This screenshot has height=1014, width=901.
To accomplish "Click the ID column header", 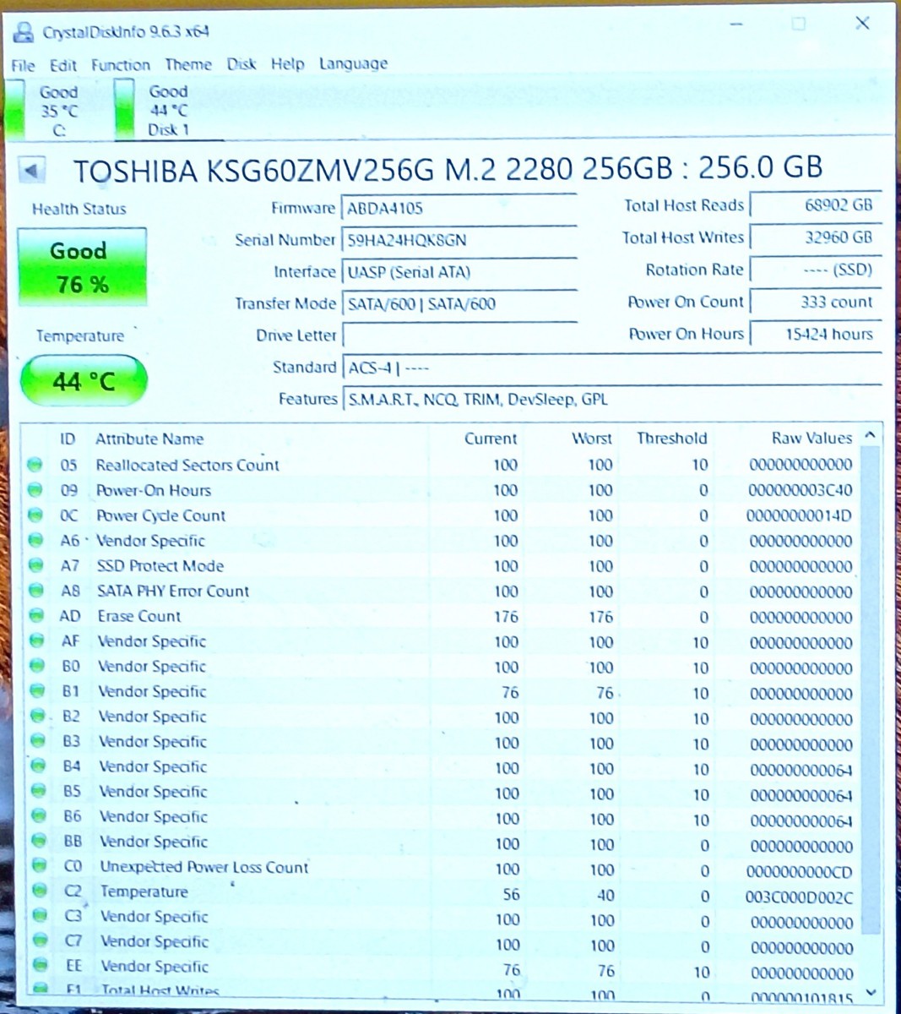I will (x=68, y=439).
